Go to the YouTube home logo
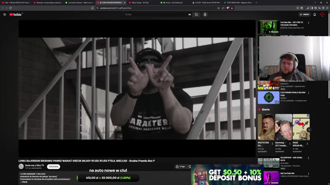 click(x=16, y=14)
